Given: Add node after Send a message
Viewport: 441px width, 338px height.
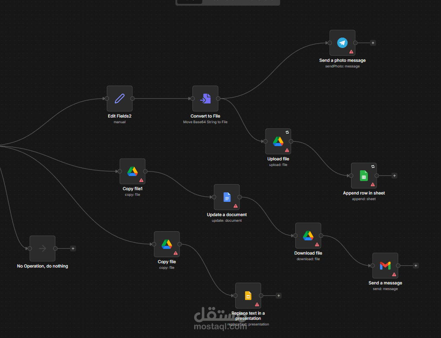Looking at the screenshot, I should coord(415,265).
